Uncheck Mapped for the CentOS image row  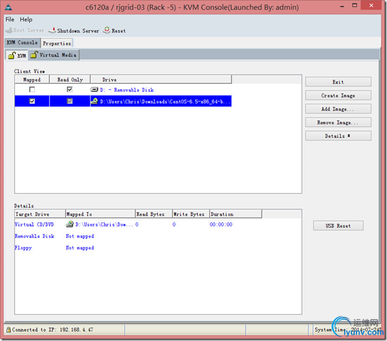pyautogui.click(x=32, y=101)
